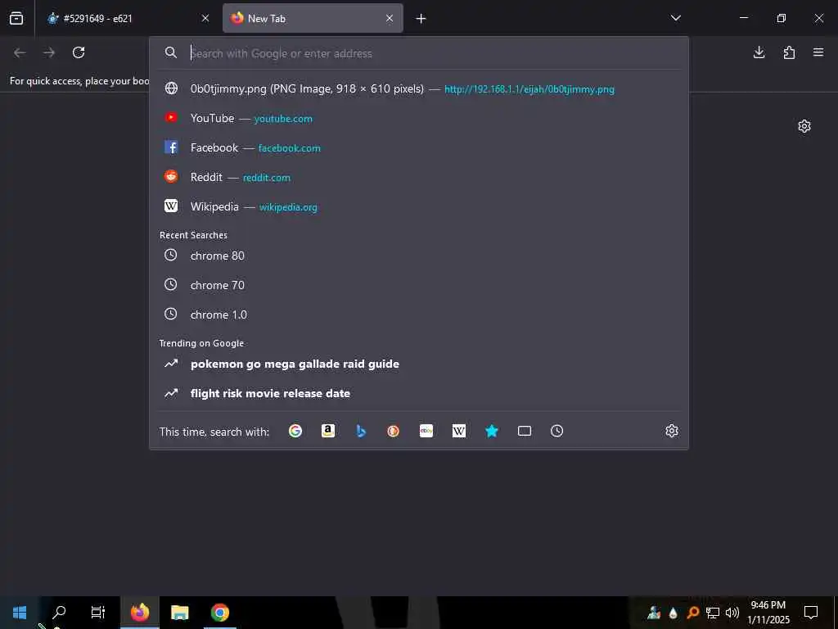Select trending pokemon go mega gallade raid guide
This screenshot has width=838, height=629.
coord(419,364)
